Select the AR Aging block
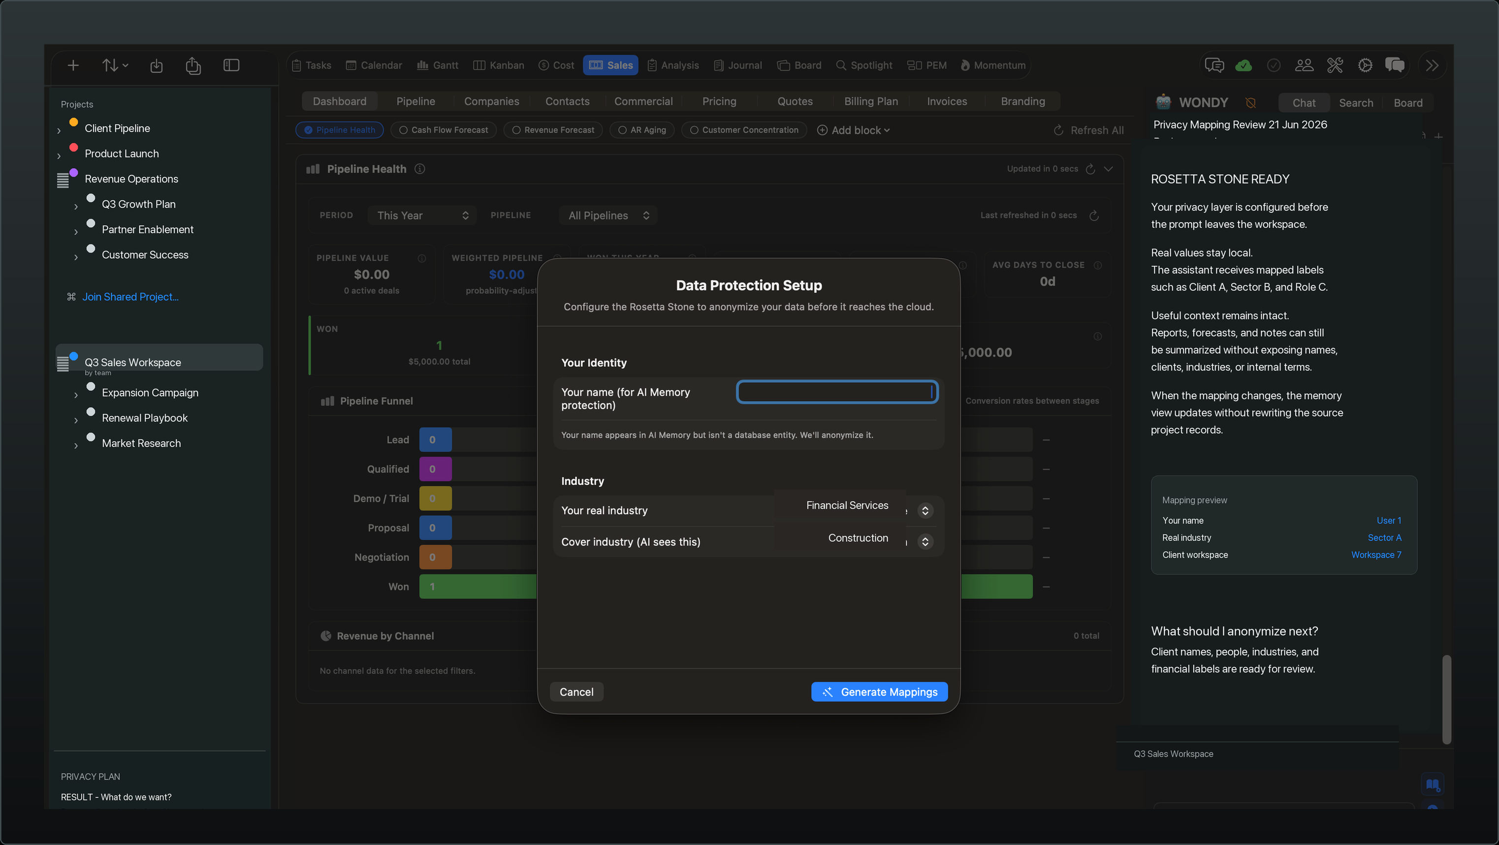1499x845 pixels. click(642, 130)
